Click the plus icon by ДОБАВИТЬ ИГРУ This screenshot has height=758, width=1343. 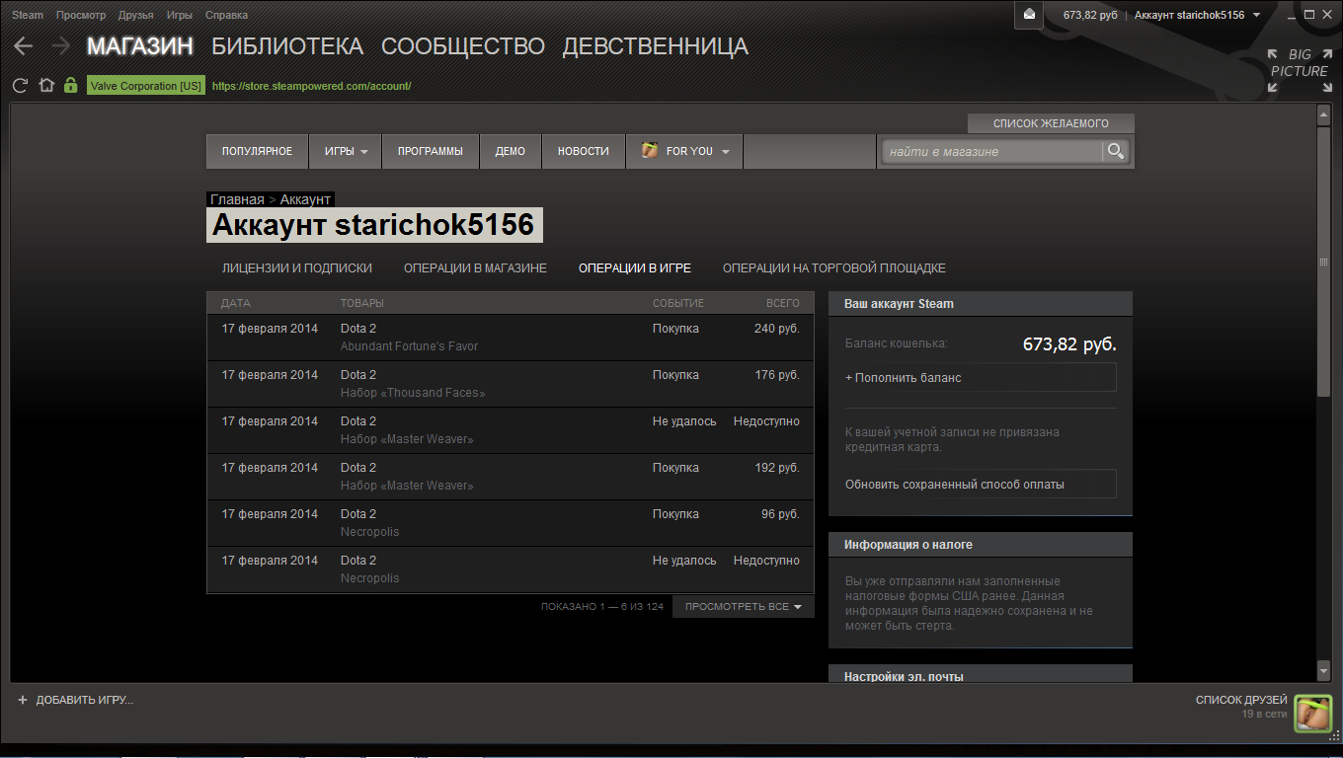(x=23, y=700)
